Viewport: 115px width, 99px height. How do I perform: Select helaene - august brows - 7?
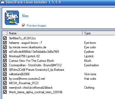point(26,43)
